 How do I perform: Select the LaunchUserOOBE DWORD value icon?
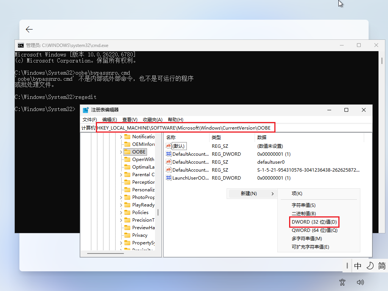click(x=169, y=178)
